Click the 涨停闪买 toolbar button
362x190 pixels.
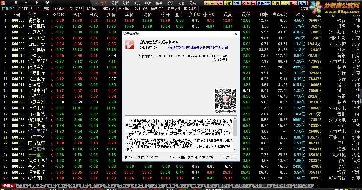tap(249, 3)
